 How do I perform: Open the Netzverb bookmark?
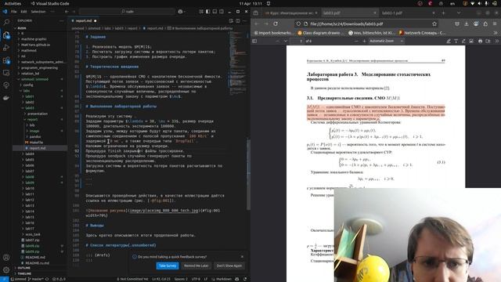pyautogui.click(x=422, y=33)
